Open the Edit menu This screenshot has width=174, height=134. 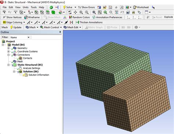coord(11,7)
